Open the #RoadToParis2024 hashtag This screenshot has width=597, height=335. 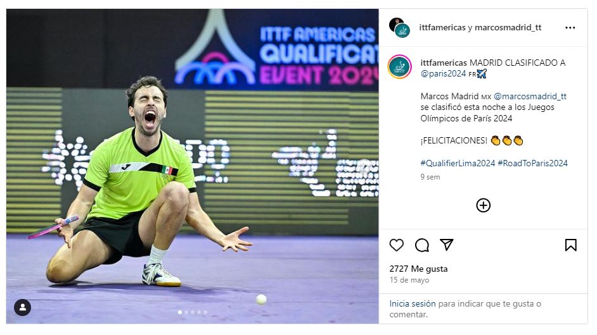coord(532,163)
